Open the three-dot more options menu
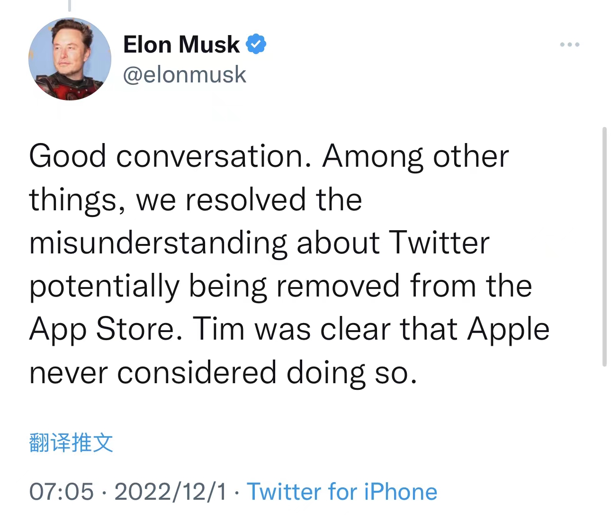Screen dimensions: 611x522 [x=569, y=45]
